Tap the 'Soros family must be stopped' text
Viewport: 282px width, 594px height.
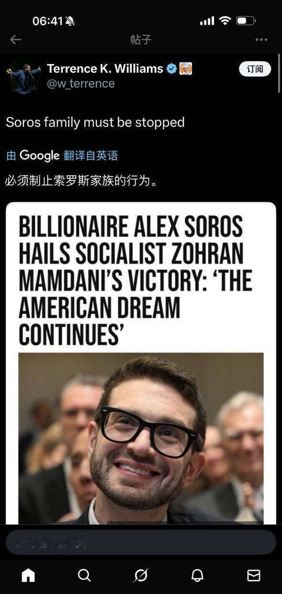tap(95, 122)
